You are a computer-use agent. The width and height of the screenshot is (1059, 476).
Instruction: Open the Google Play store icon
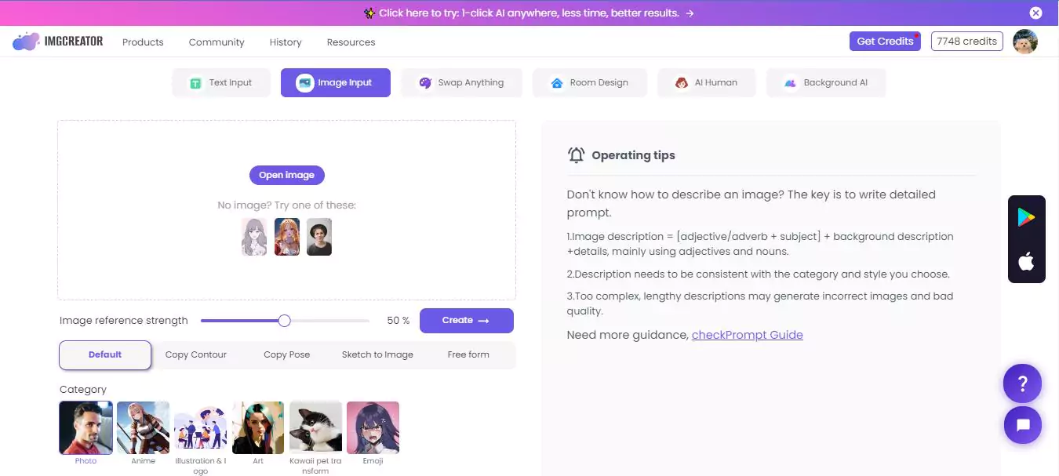pyautogui.click(x=1026, y=218)
